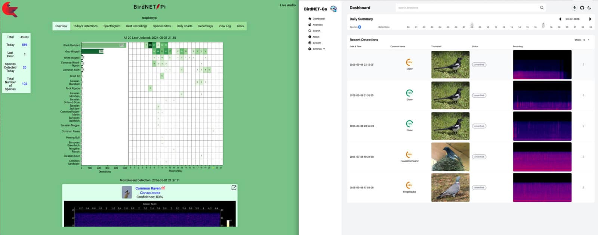The image size is (598, 235).
Task: Click the magnifier icon in search detections bar
Action: tap(542, 7)
